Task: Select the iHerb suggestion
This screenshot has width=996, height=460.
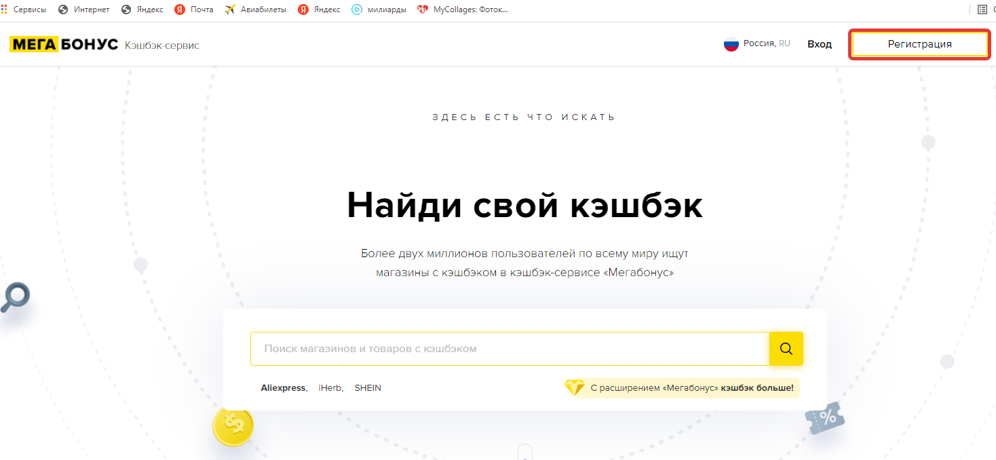Action: point(330,388)
